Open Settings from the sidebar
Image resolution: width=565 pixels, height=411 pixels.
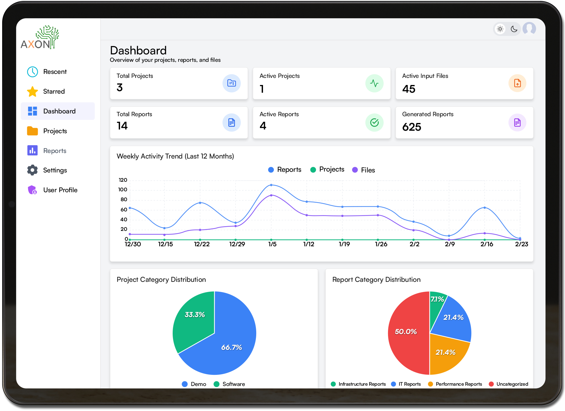[x=55, y=170]
